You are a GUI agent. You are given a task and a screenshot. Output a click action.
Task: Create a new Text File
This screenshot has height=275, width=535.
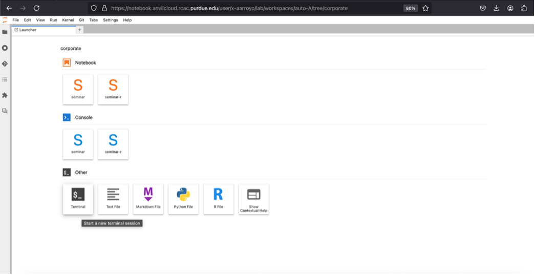tap(113, 199)
